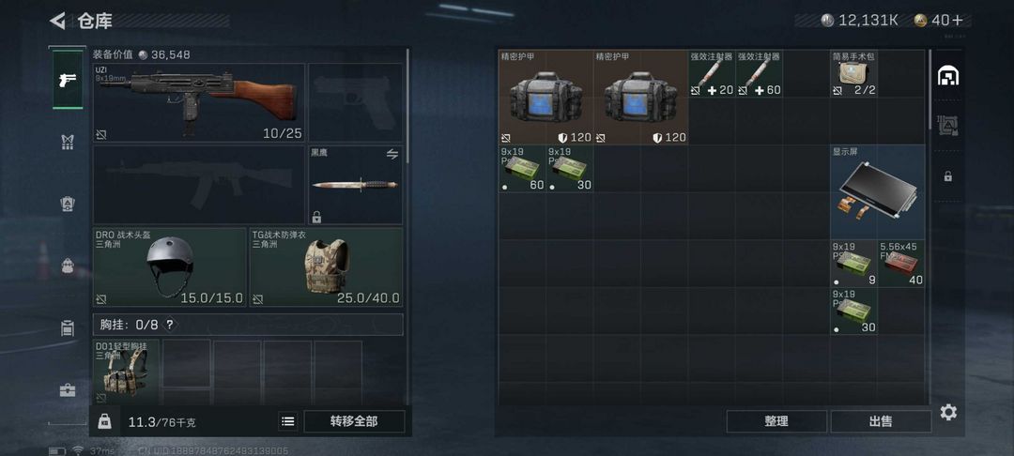The image size is (1014, 456).
Task: Select the UZI weapon slot
Action: (x=198, y=102)
